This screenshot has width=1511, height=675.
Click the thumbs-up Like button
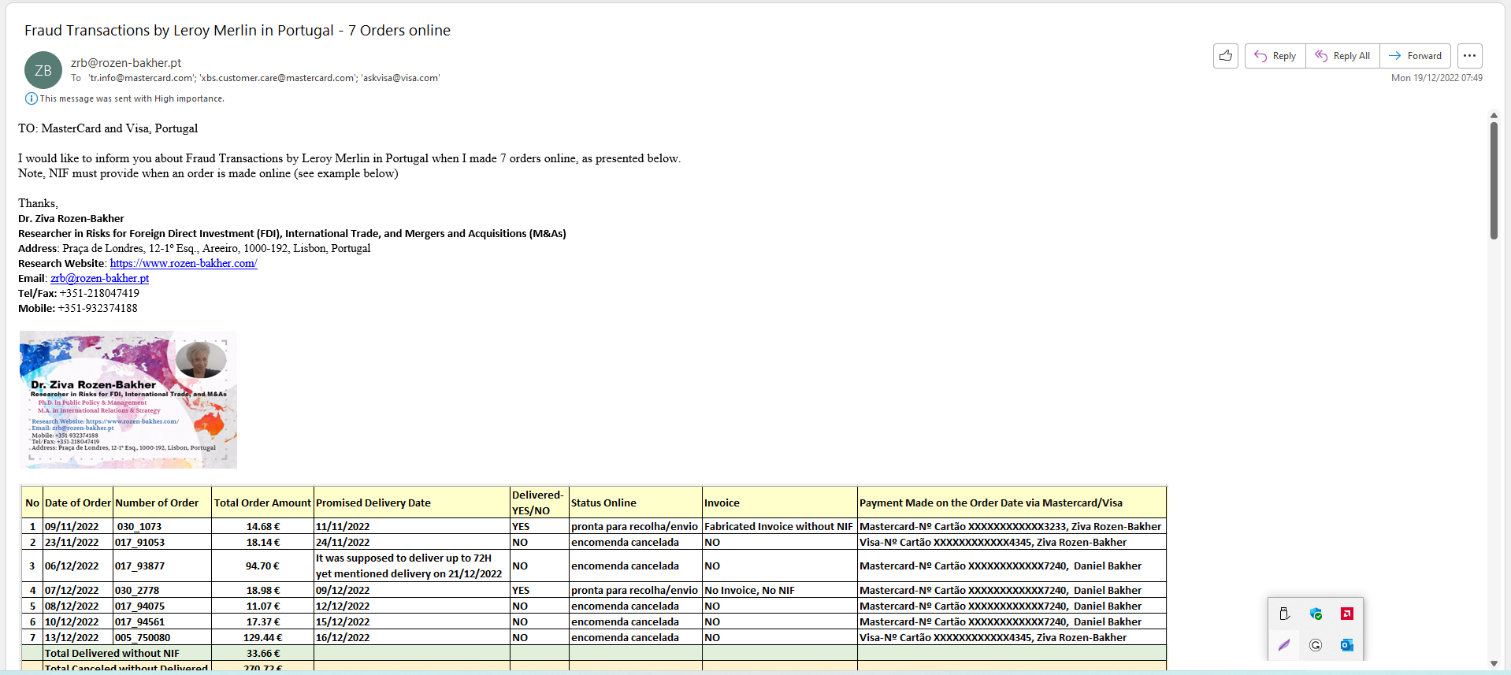(1226, 56)
